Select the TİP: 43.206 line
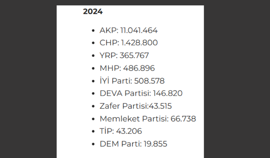The height and width of the screenshot is (158, 270). (x=121, y=131)
